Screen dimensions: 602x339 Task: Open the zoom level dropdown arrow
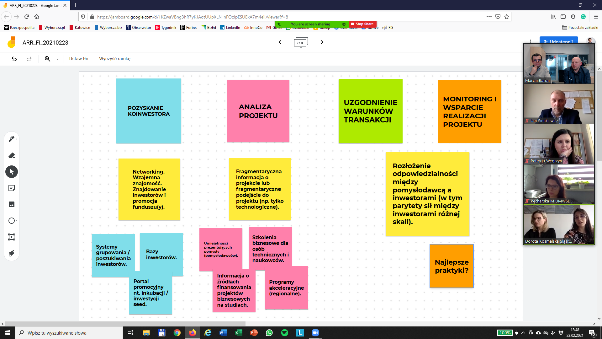click(57, 59)
